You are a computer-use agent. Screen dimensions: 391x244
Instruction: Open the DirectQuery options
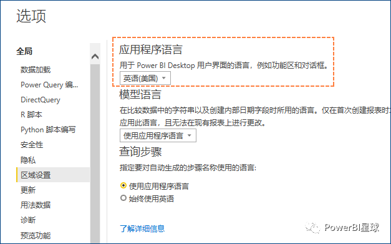pos(41,100)
